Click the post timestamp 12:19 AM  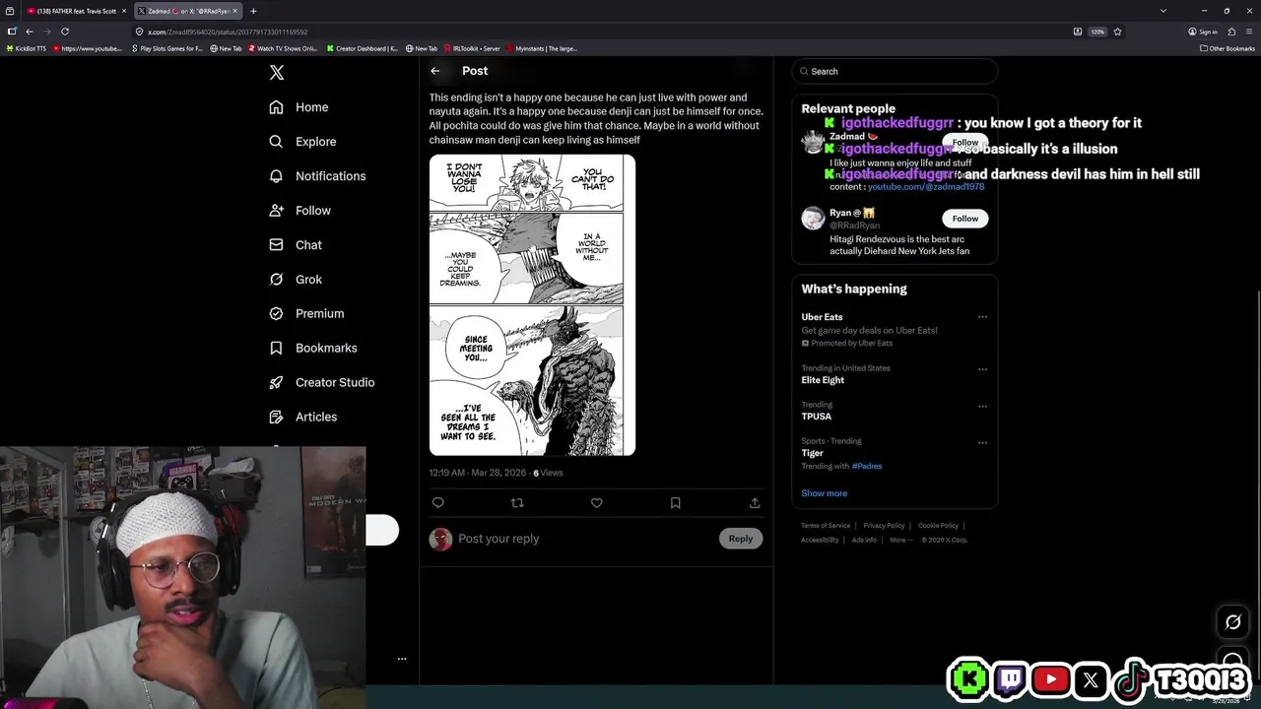(x=478, y=473)
